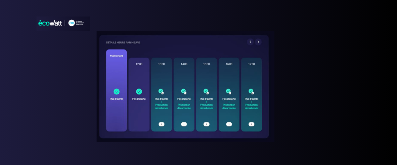This screenshot has width=397, height=165.
Task: Open info button for 14:00
Action: (184, 124)
